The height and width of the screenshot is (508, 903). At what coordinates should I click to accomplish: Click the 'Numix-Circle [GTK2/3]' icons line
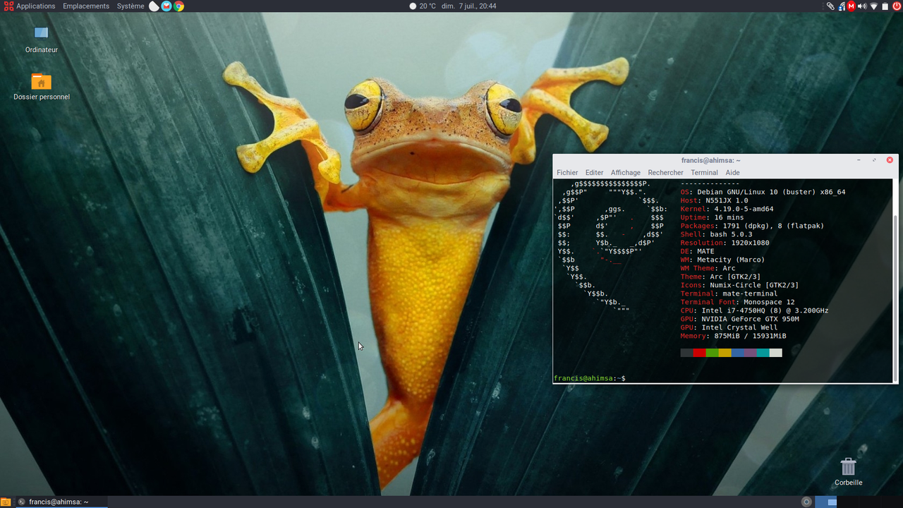point(740,285)
